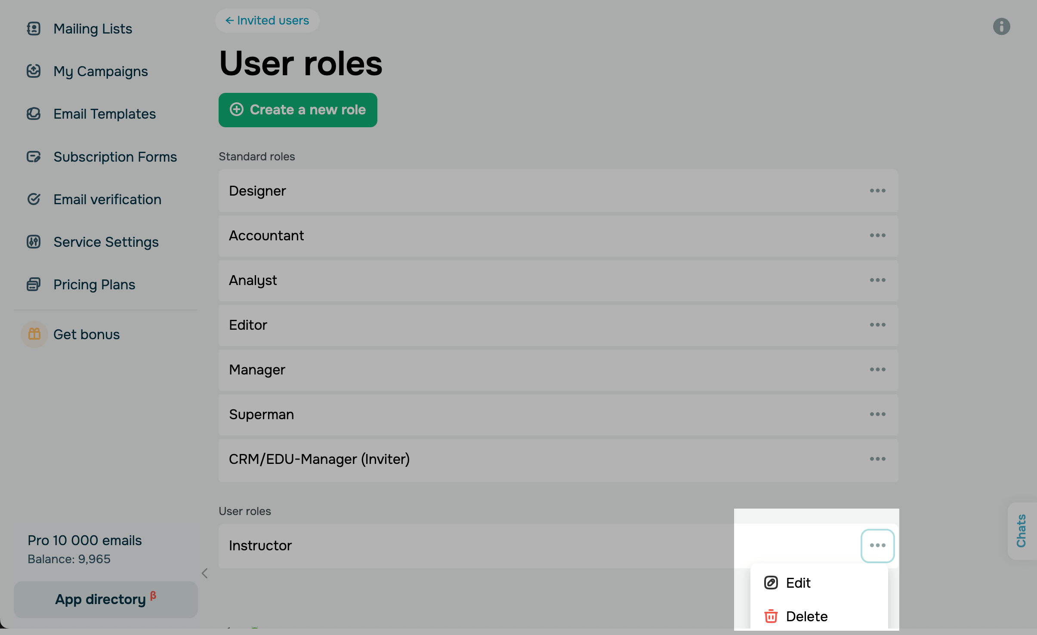Image resolution: width=1037 pixels, height=635 pixels.
Task: Choose Edit from the Instructor menu
Action: click(798, 583)
